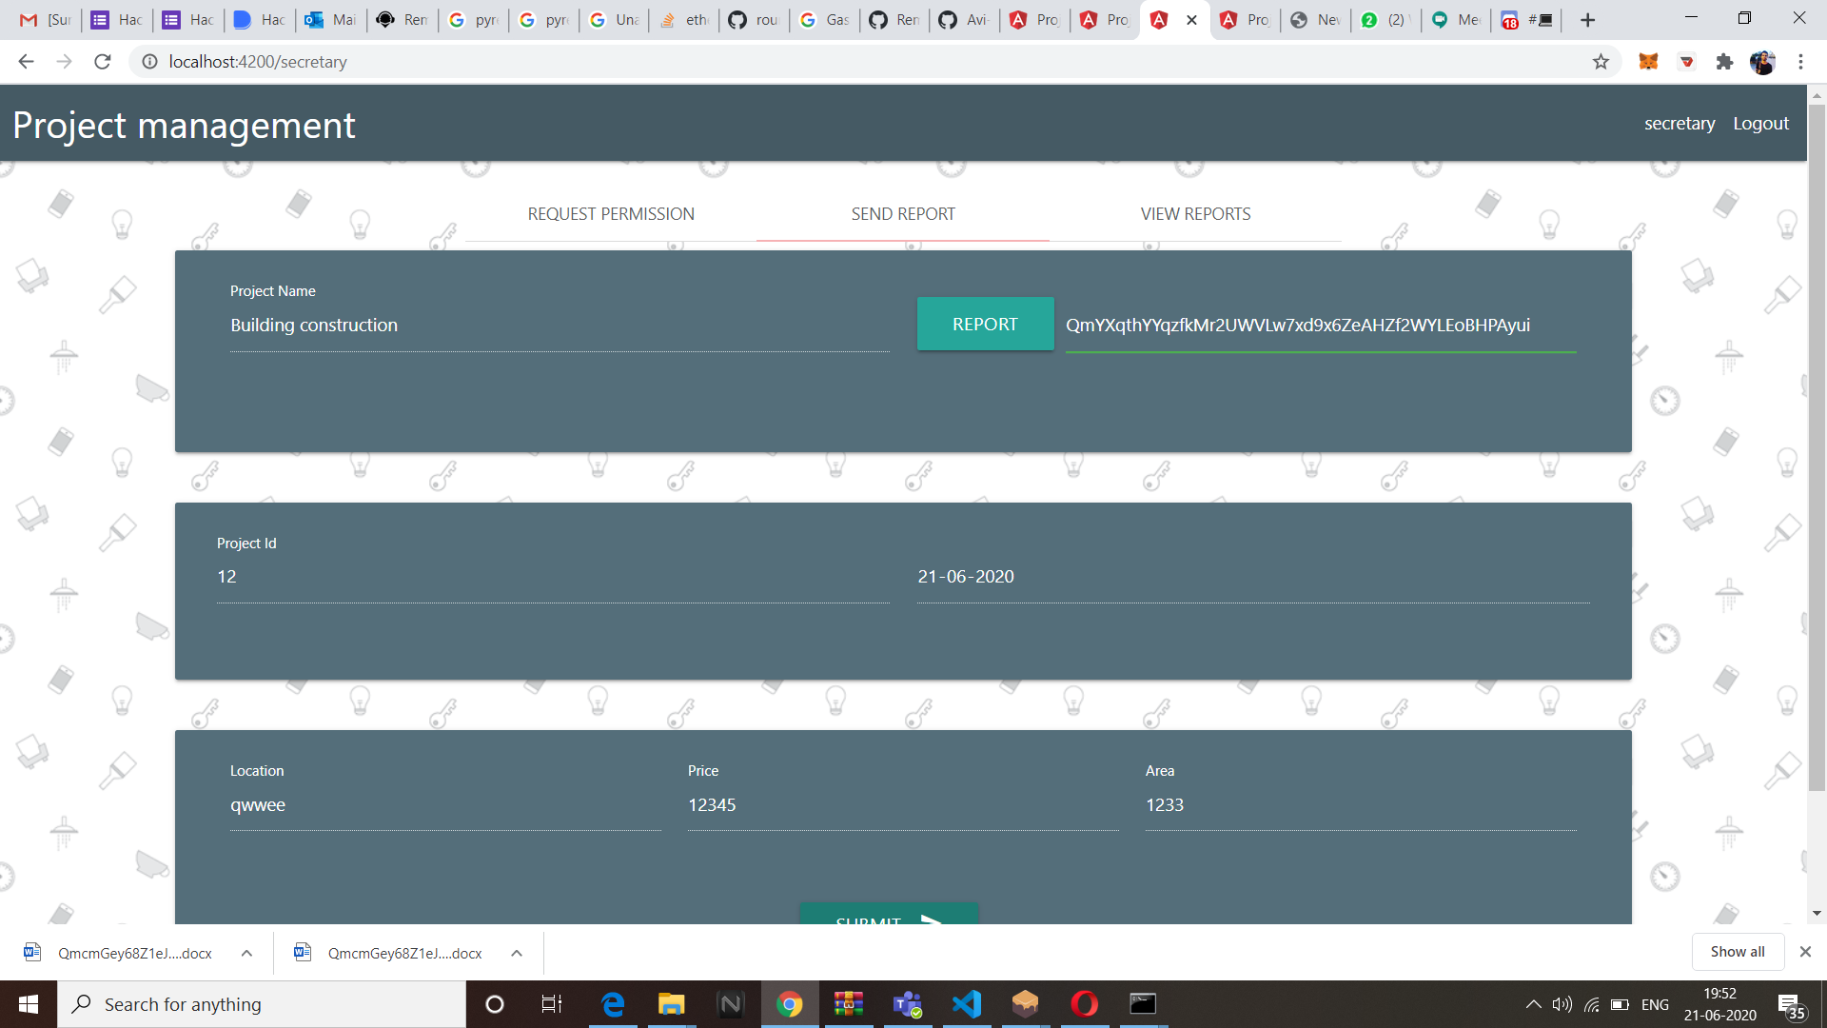This screenshot has width=1827, height=1028.
Task: Open Chrome's three-dot menu
Action: [x=1800, y=62]
